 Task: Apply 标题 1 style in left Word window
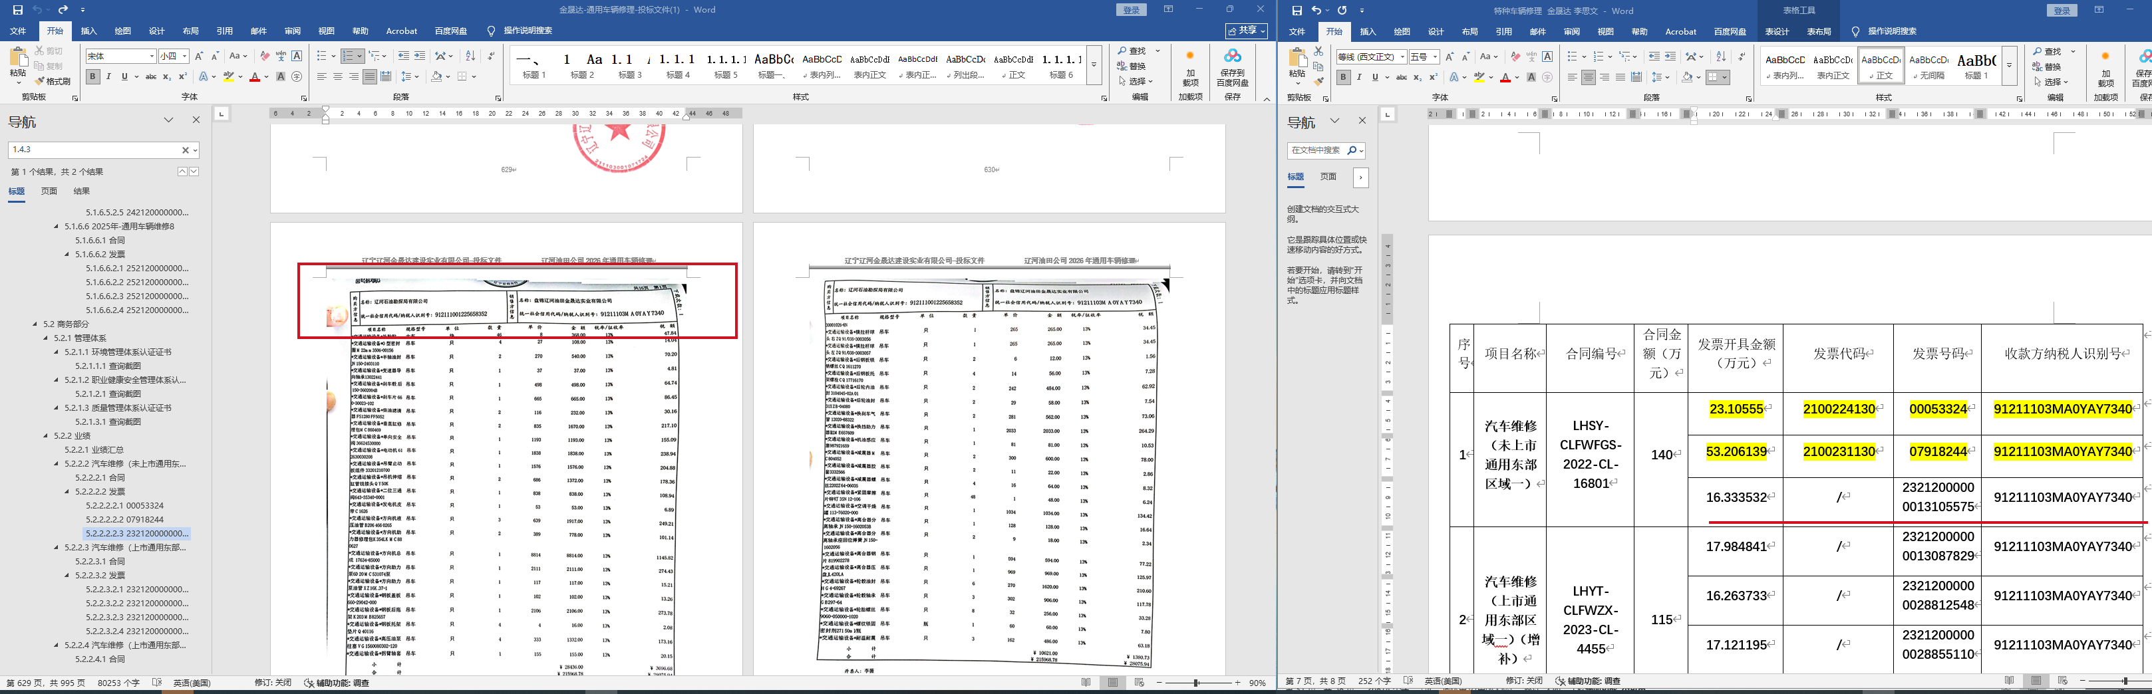coord(534,66)
